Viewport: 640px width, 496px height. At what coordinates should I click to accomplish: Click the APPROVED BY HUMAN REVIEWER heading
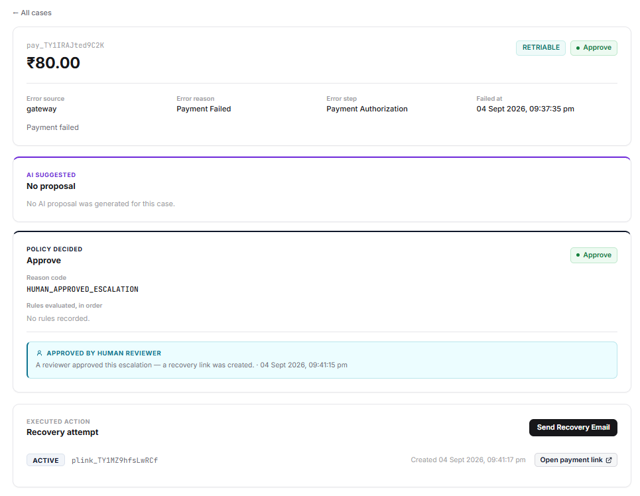coord(103,353)
